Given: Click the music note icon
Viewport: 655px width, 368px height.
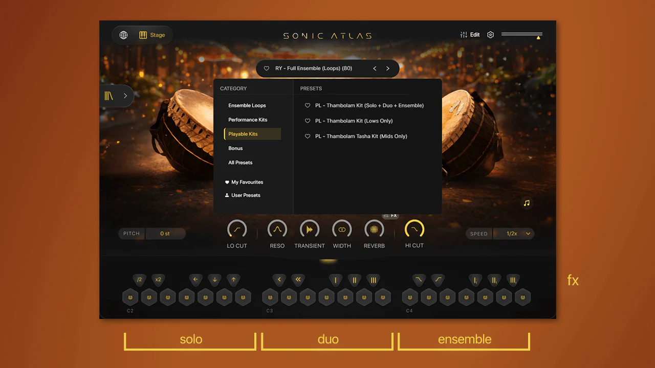Looking at the screenshot, I should (x=527, y=203).
